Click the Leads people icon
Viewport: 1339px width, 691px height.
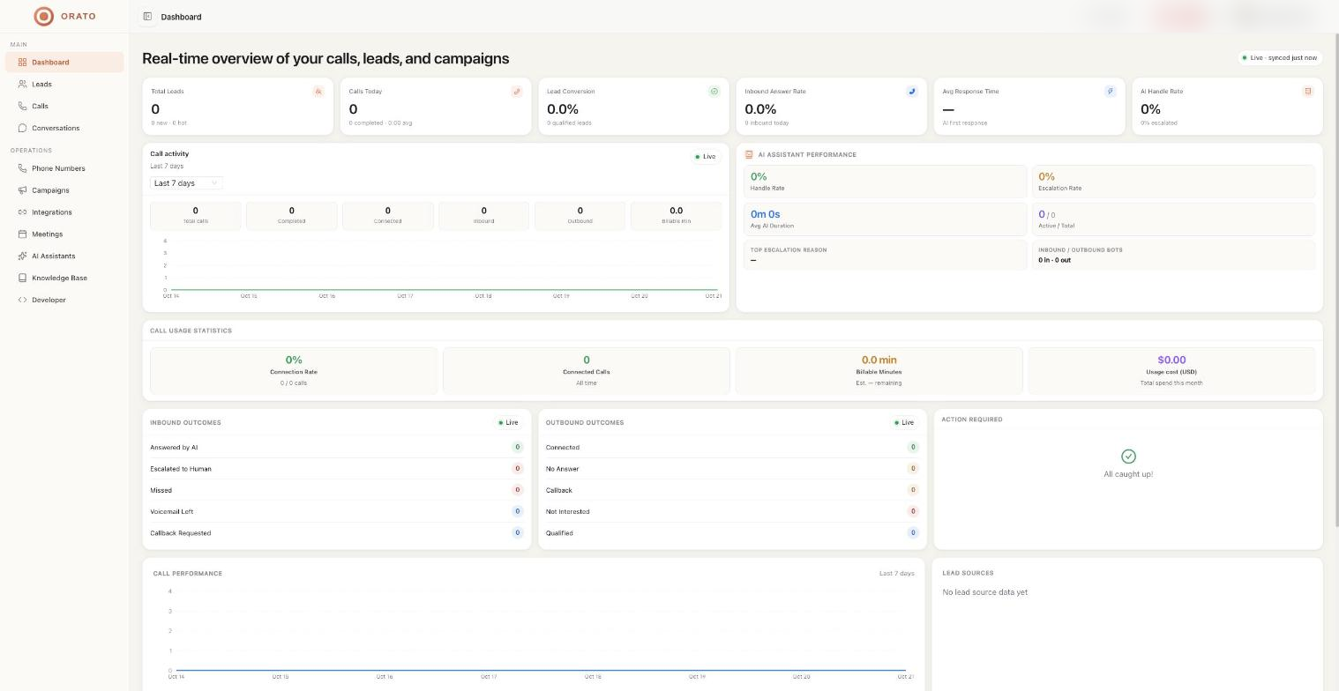(x=22, y=84)
